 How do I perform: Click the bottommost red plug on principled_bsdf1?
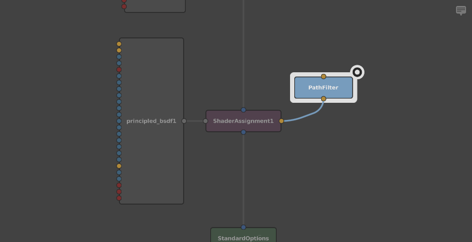[119, 198]
